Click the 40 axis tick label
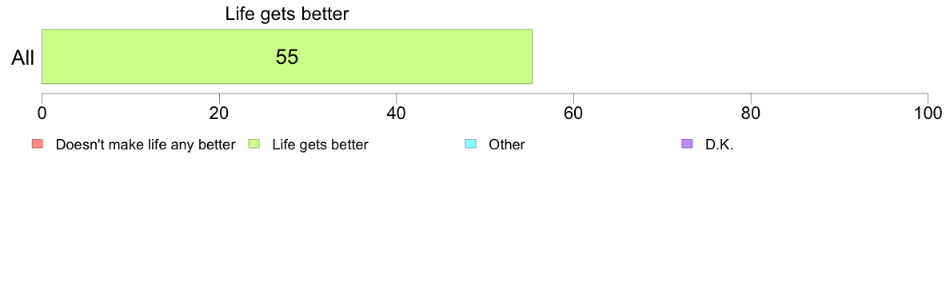This screenshot has height=294, width=950. 397,113
